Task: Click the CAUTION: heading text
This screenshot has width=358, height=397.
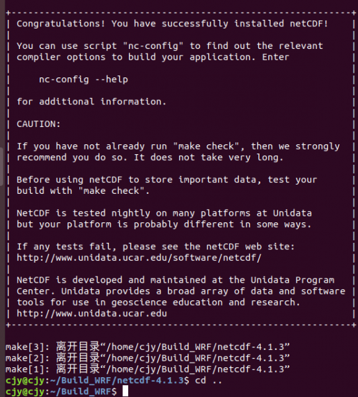Action: point(39,124)
